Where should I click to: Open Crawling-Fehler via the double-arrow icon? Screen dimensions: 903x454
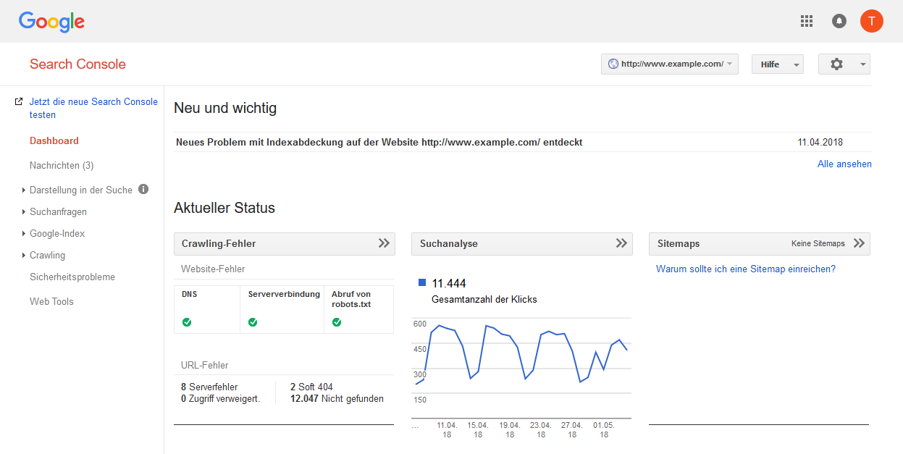pos(384,243)
